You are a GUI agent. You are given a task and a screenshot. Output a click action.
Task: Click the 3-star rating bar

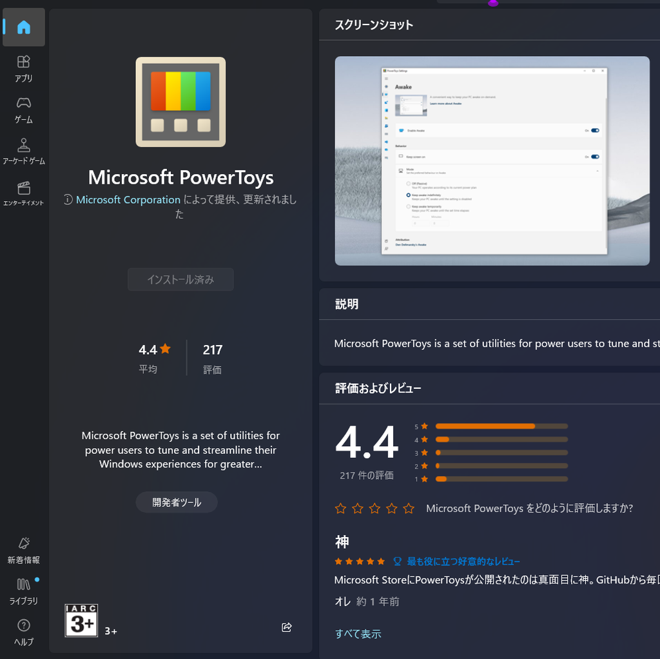501,453
